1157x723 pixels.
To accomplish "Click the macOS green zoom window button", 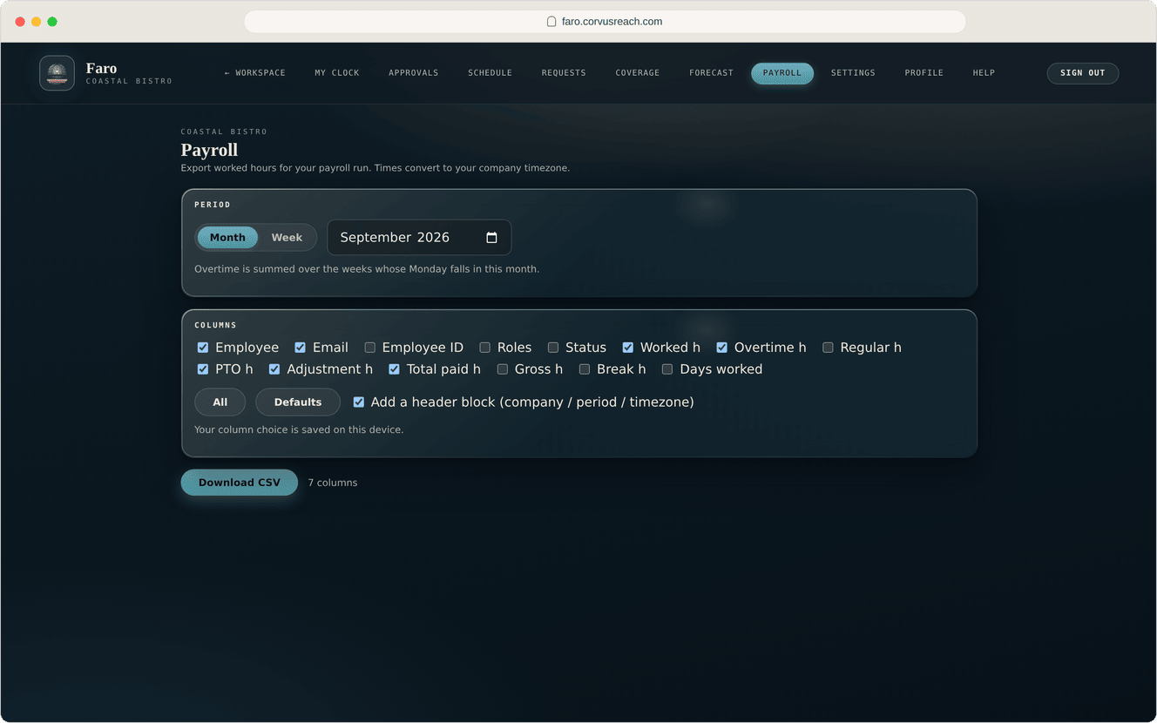I will point(52,22).
